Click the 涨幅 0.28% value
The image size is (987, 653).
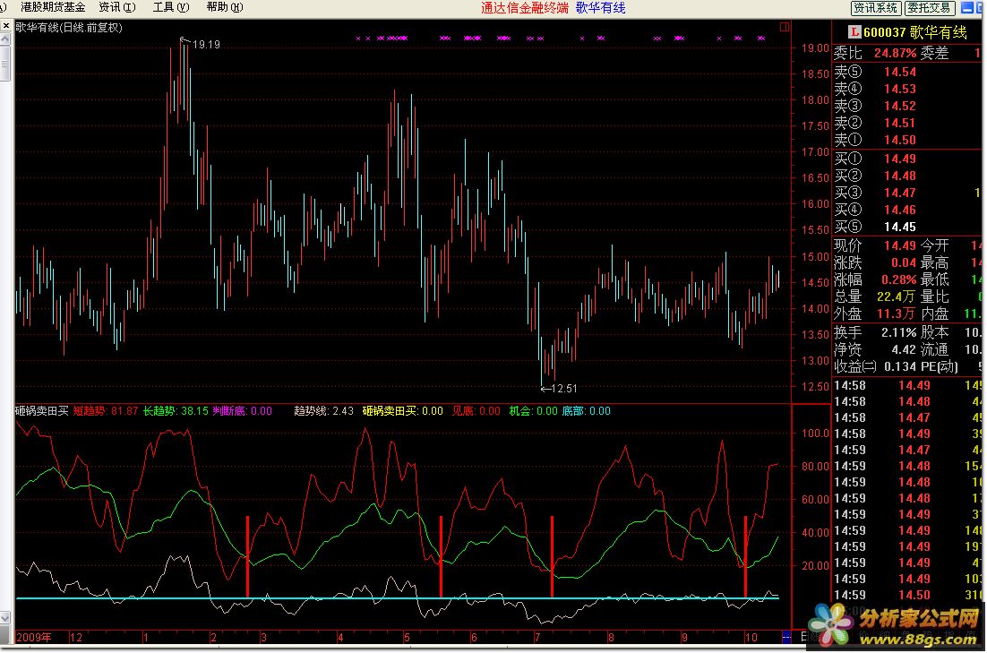tap(899, 279)
